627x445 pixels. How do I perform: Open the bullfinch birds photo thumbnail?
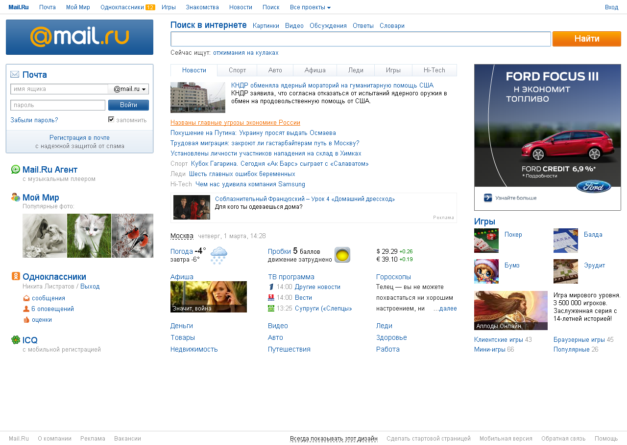132,236
